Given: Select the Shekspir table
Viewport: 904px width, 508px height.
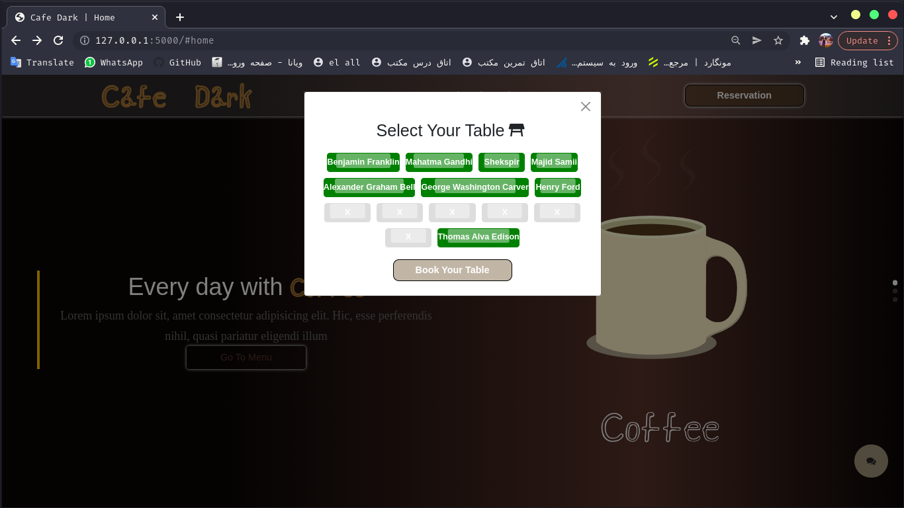Looking at the screenshot, I should pos(502,162).
